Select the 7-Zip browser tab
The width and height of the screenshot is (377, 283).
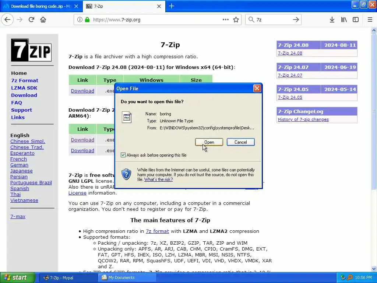[x=124, y=6]
